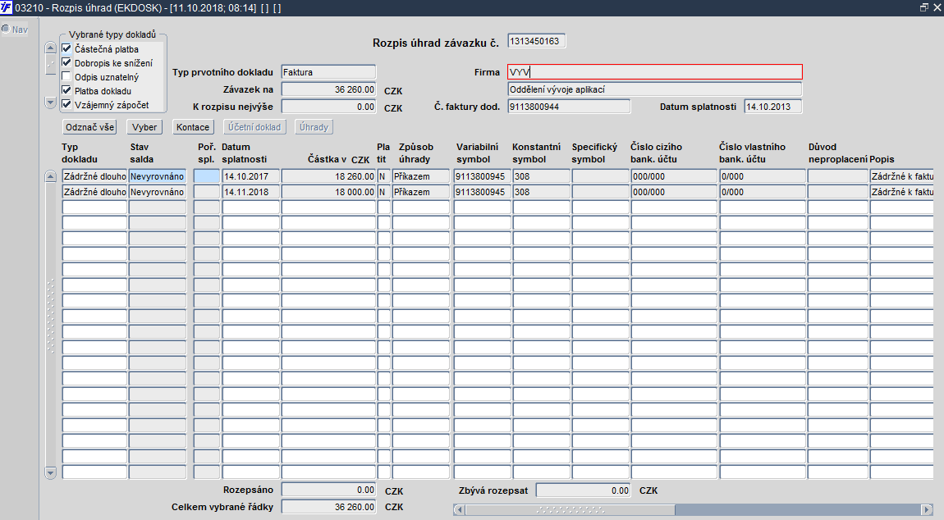Click Konstantní symbol 308 in the 14.10.2017 row
Screen dimensions: 944x520
(x=541, y=176)
